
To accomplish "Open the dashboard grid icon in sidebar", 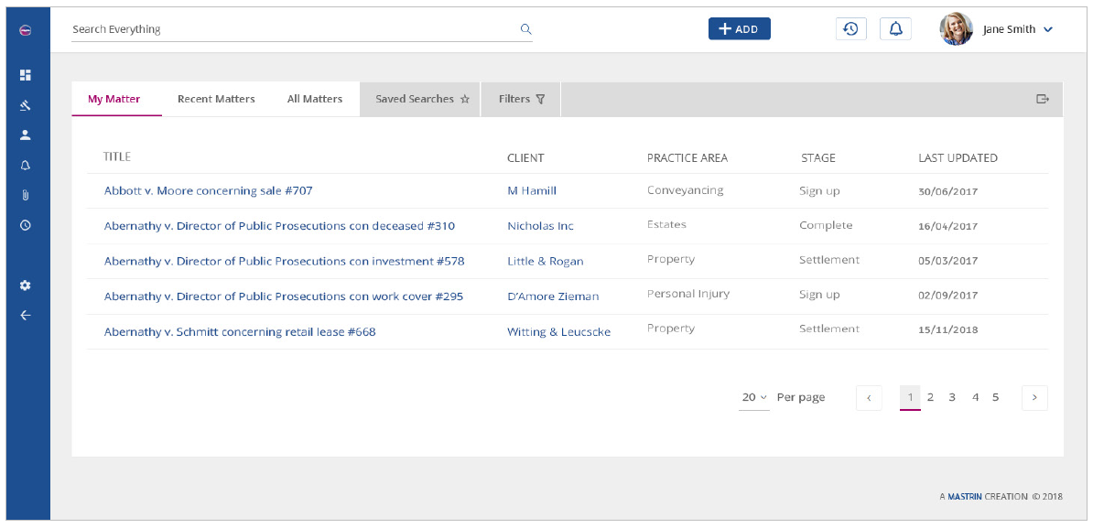I will click(x=26, y=75).
